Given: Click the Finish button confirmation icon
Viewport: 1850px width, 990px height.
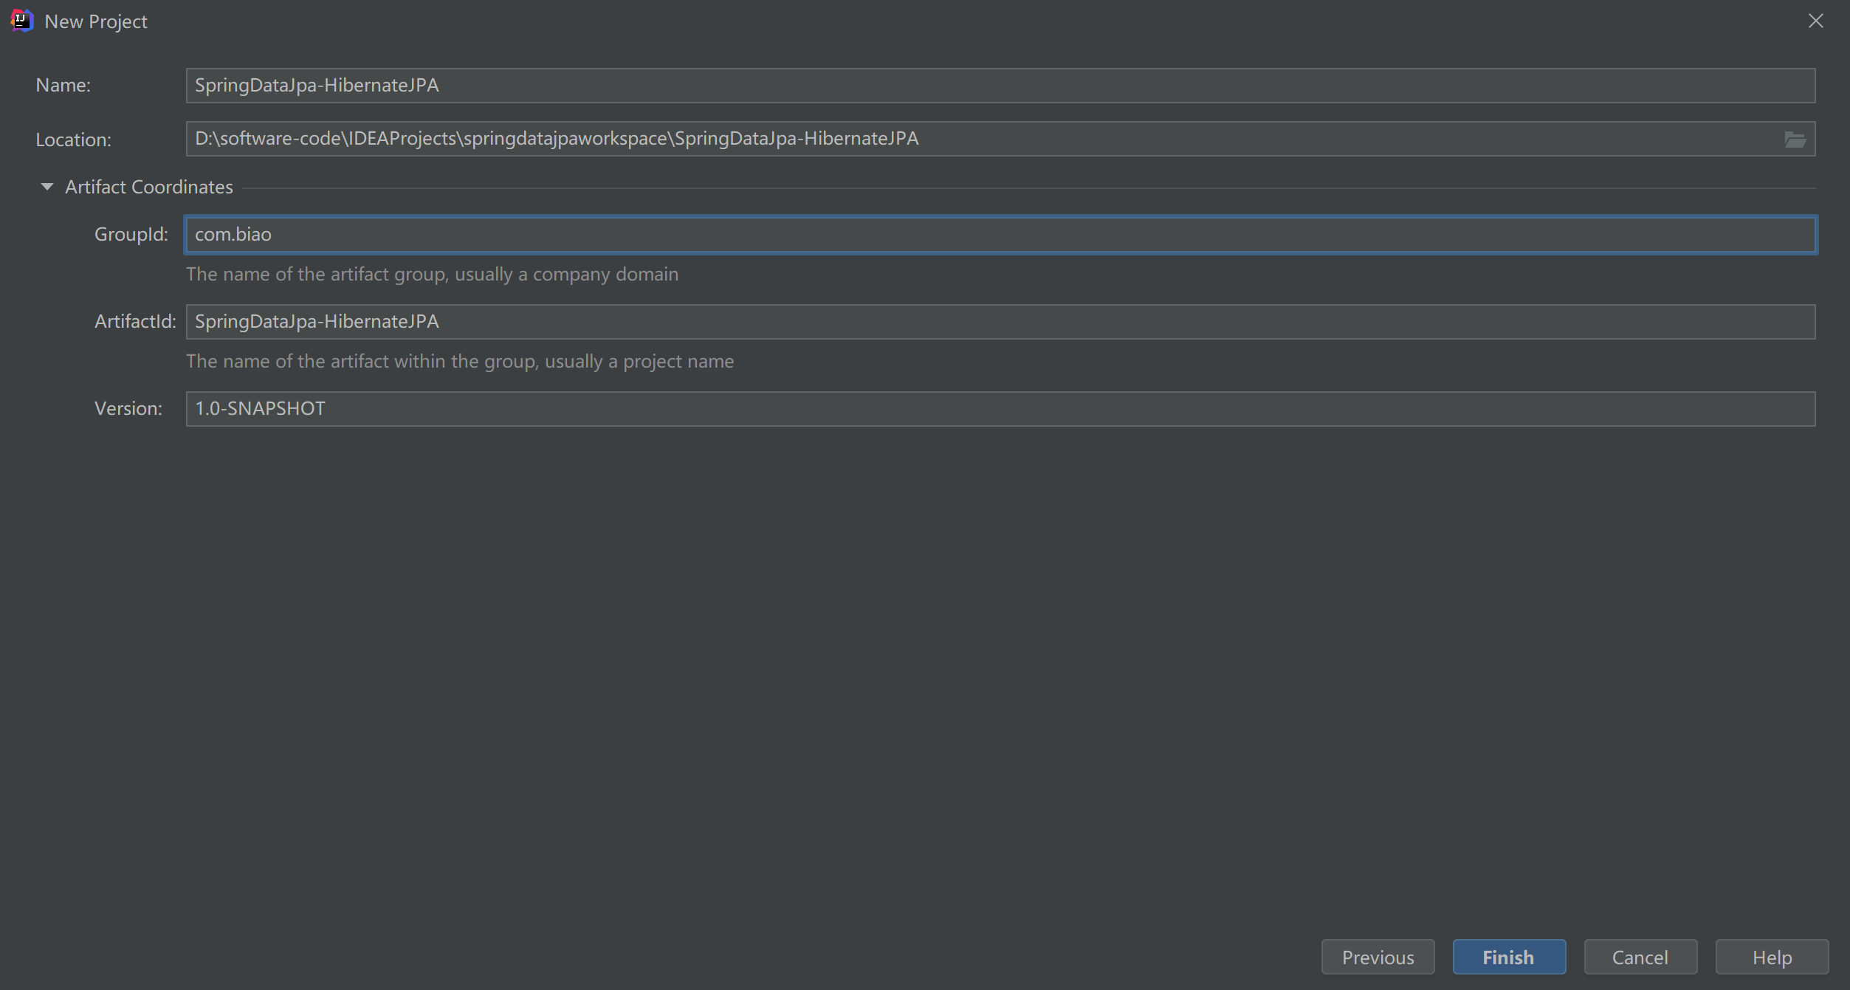Looking at the screenshot, I should 1507,957.
